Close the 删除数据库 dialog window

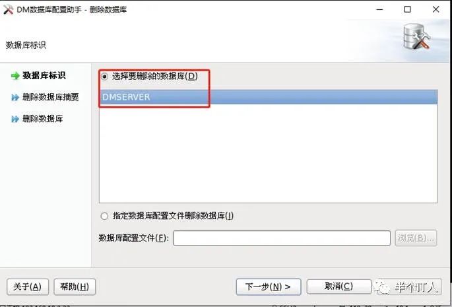click(436, 9)
